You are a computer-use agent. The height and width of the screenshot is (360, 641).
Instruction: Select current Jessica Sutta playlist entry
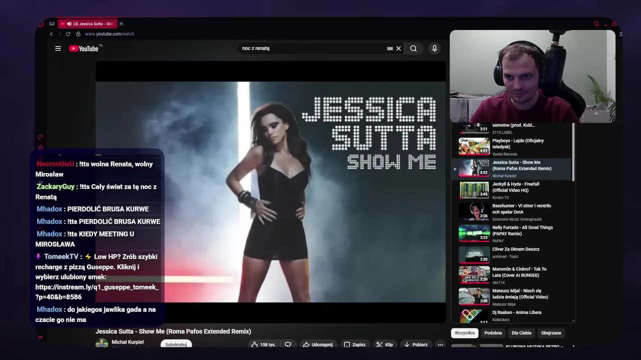[x=512, y=168]
